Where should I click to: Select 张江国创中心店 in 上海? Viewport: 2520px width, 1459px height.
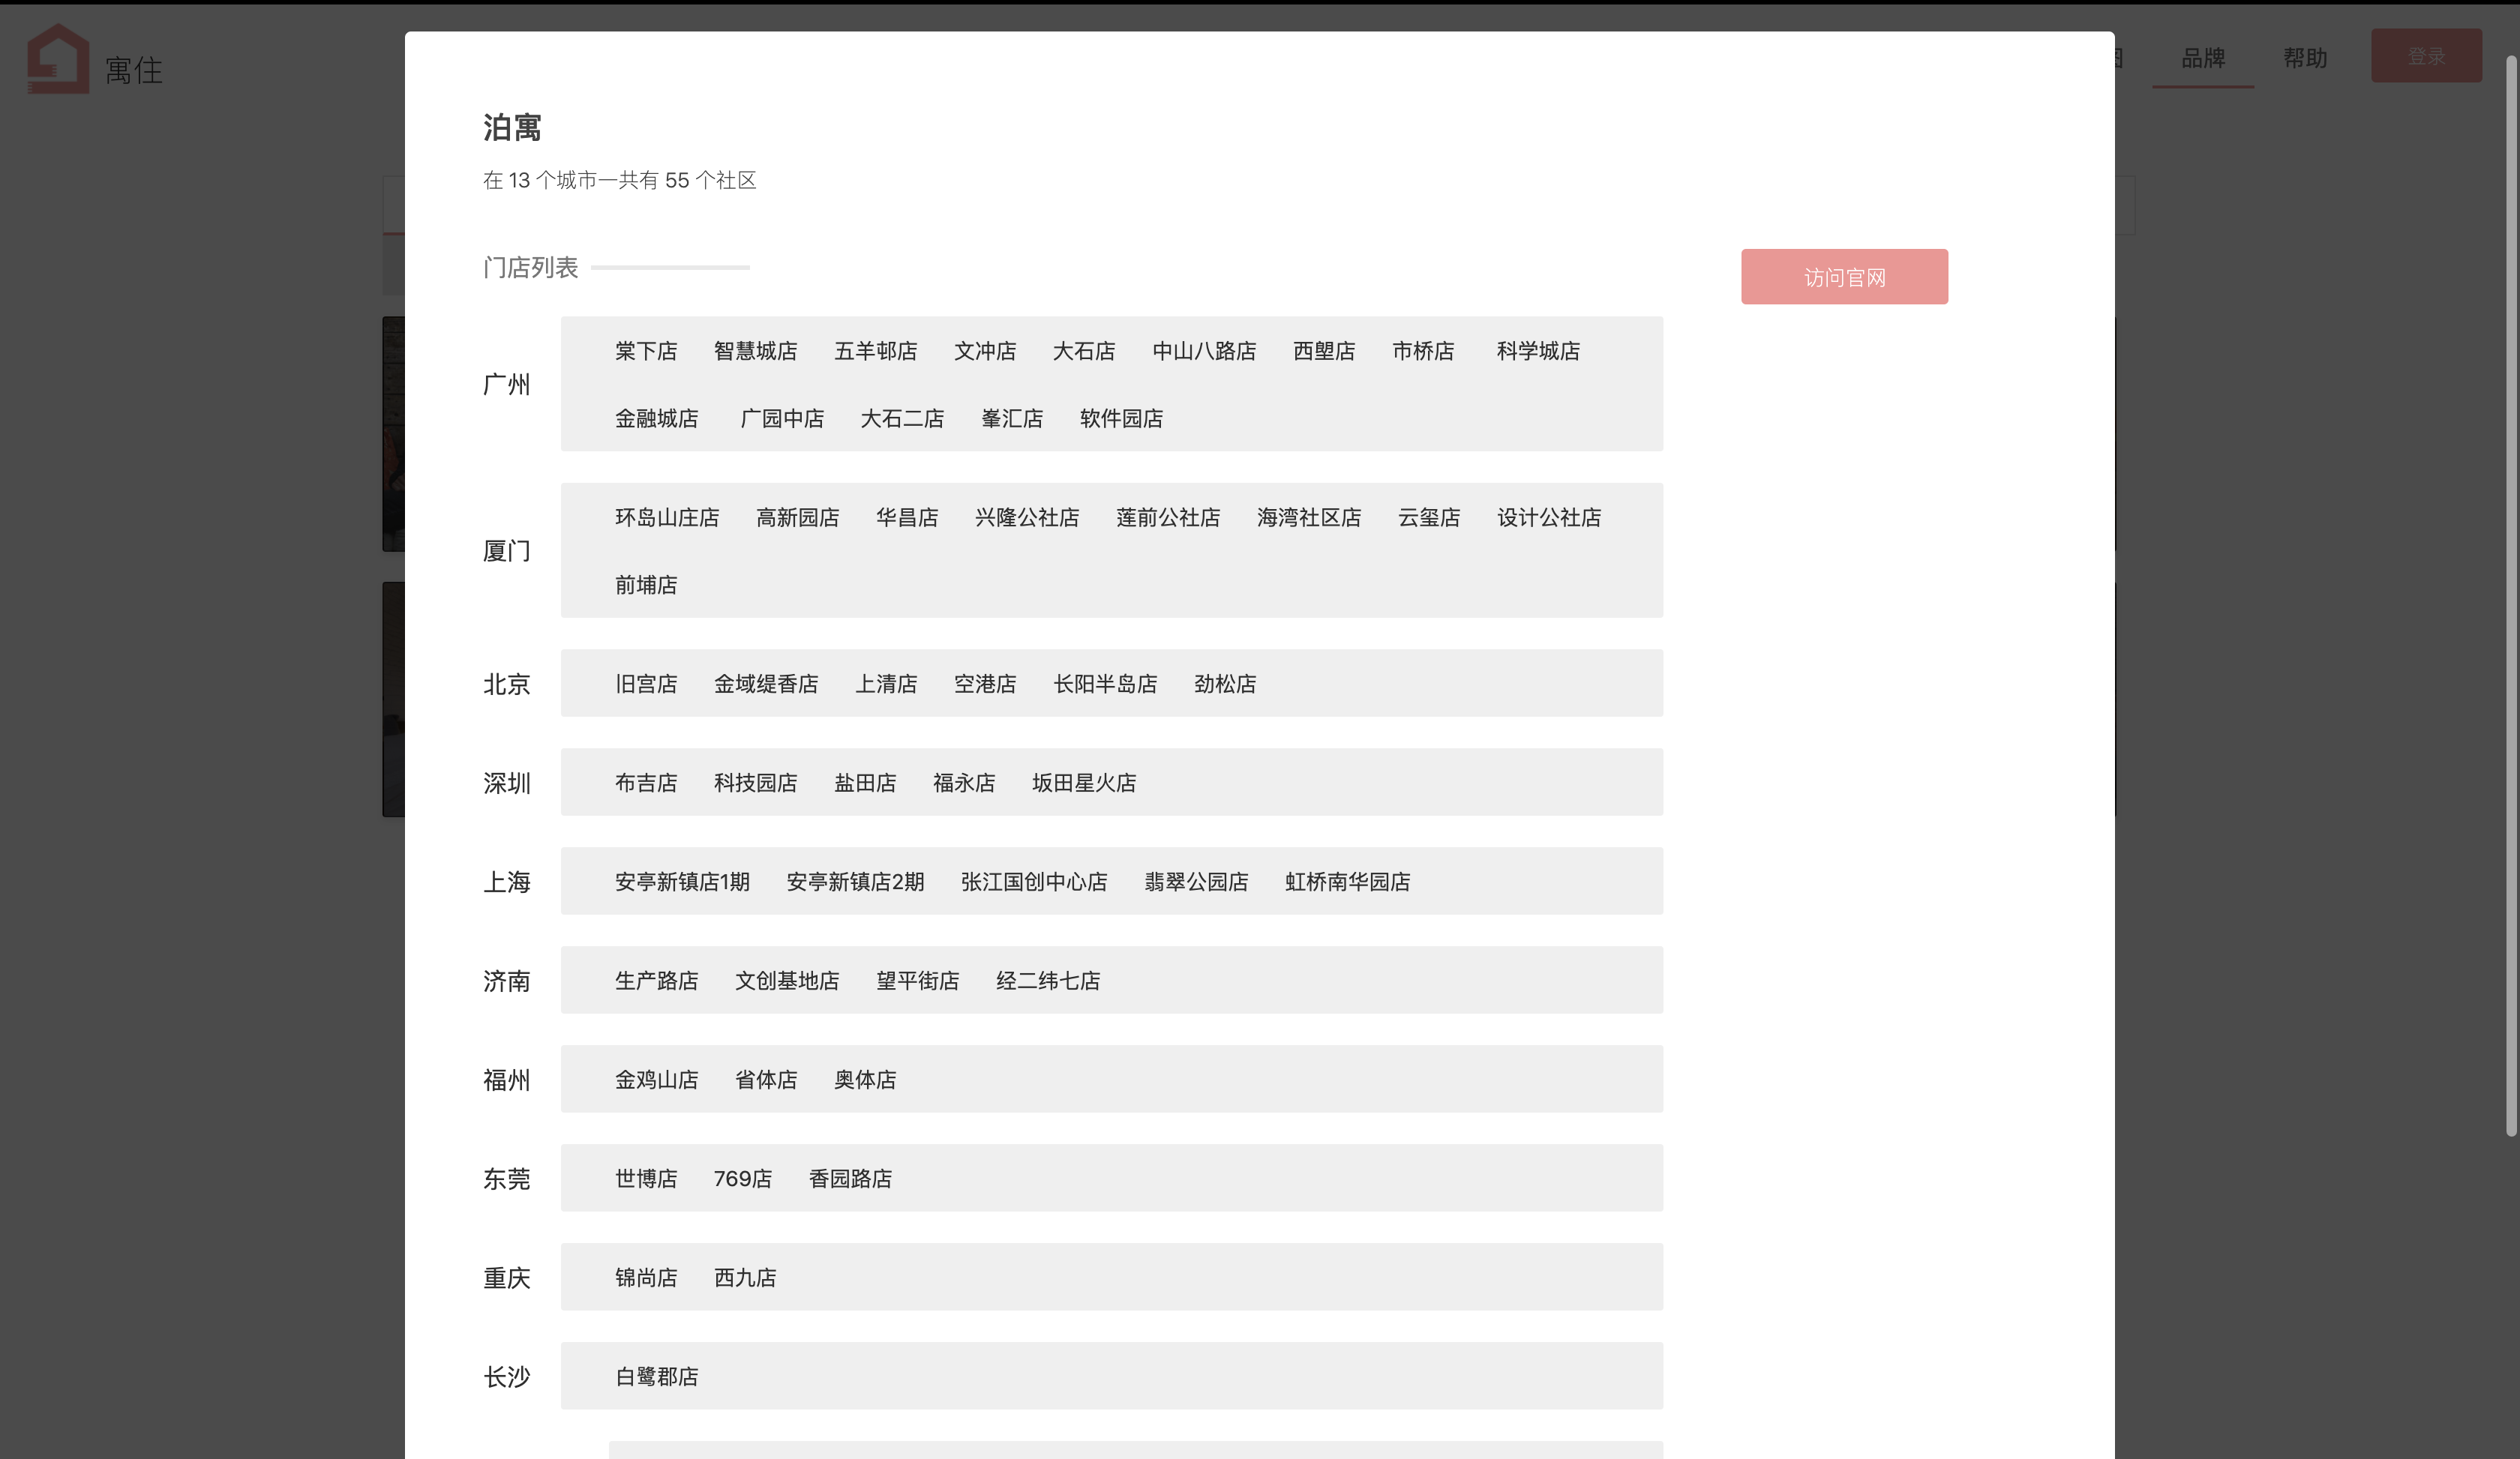click(1033, 882)
